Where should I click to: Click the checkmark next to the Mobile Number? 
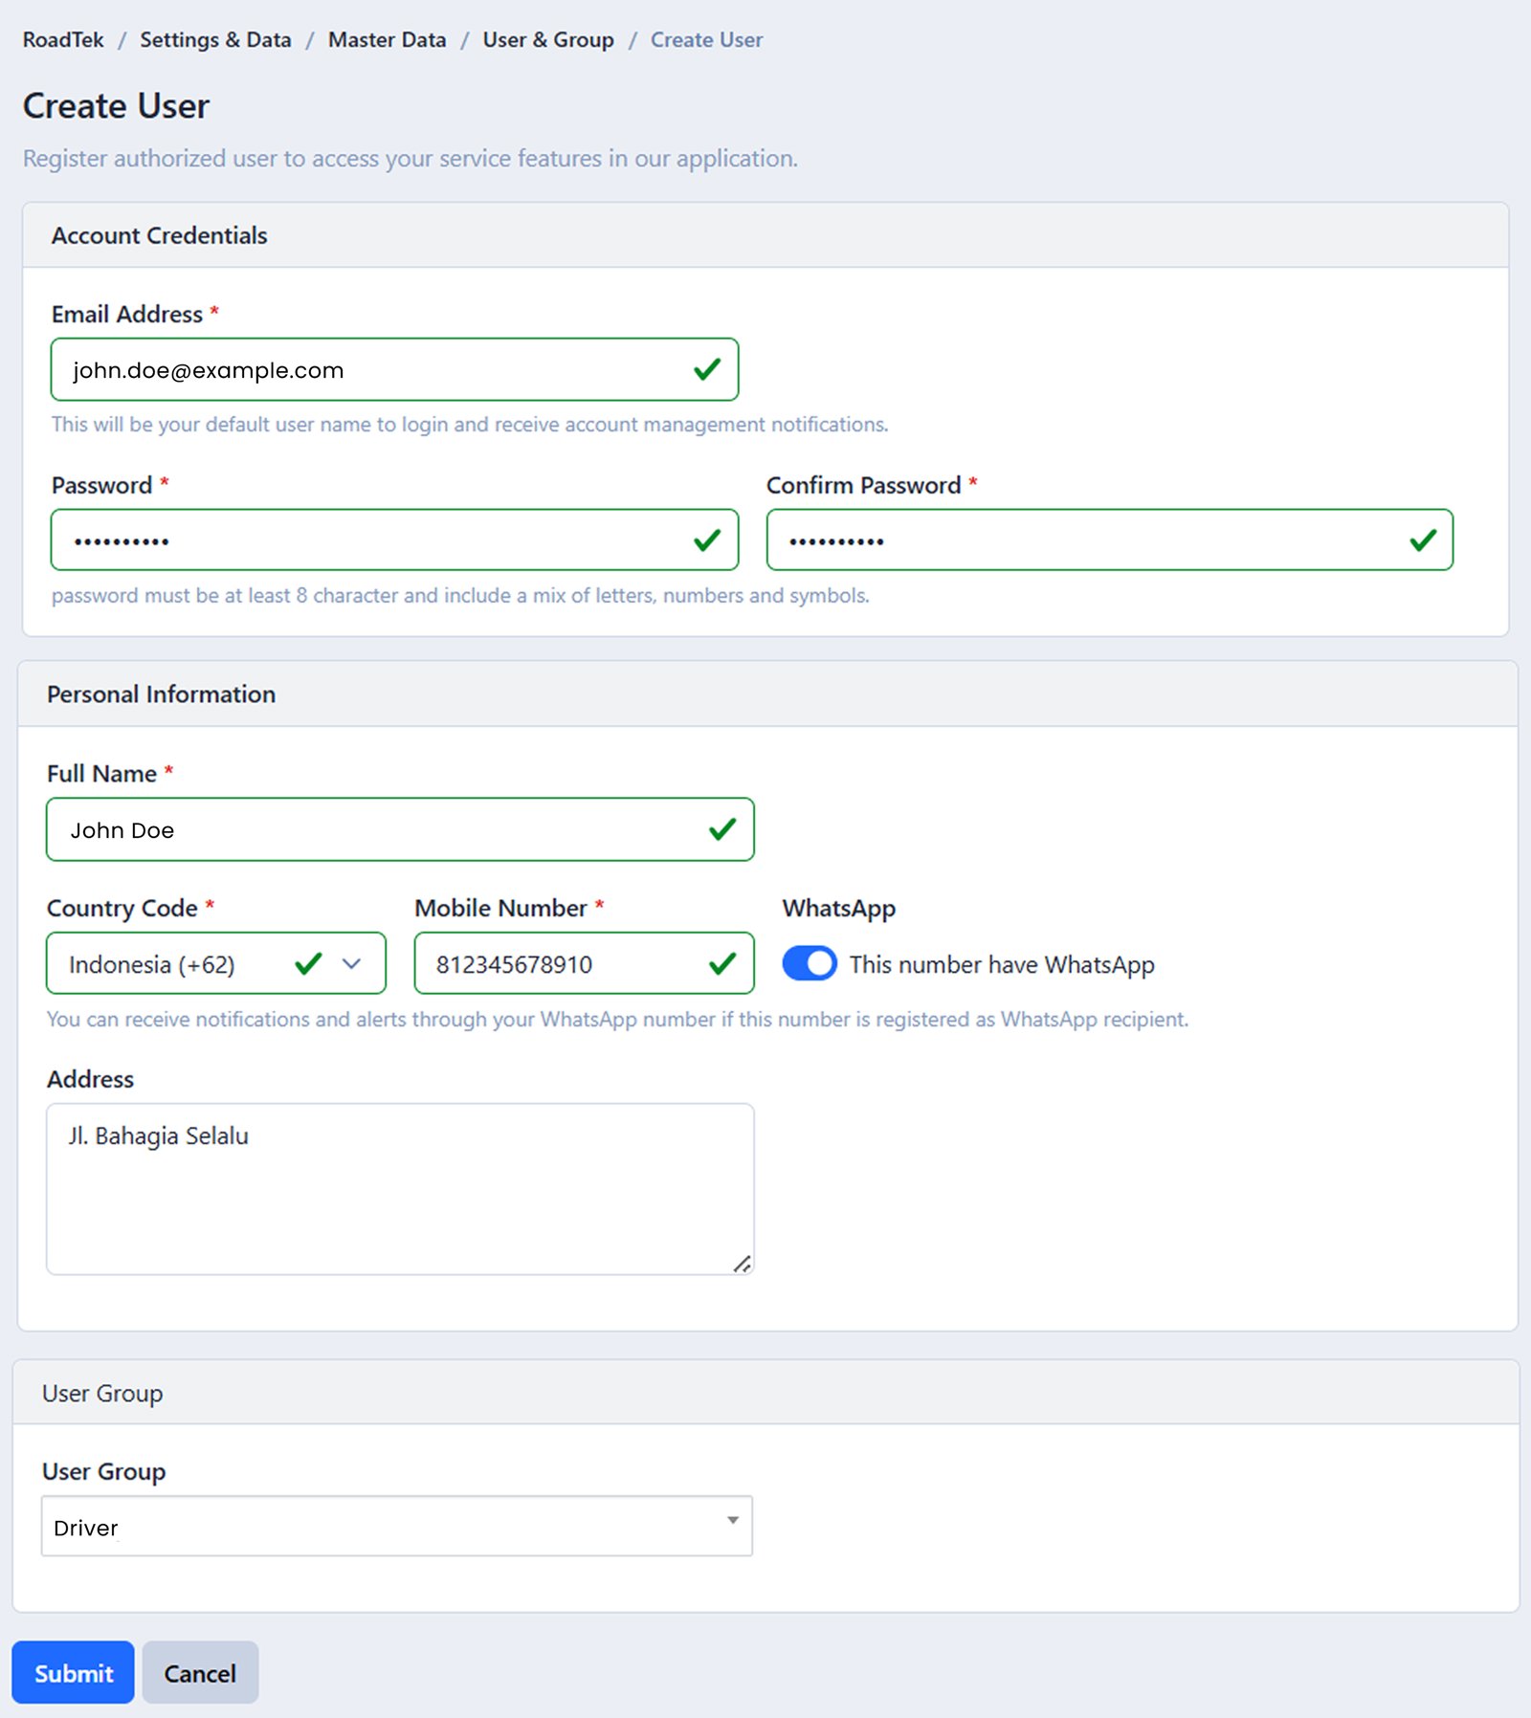coord(724,964)
